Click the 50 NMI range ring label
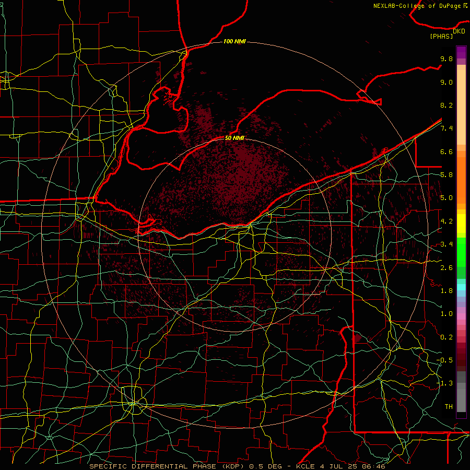 [x=234, y=138]
